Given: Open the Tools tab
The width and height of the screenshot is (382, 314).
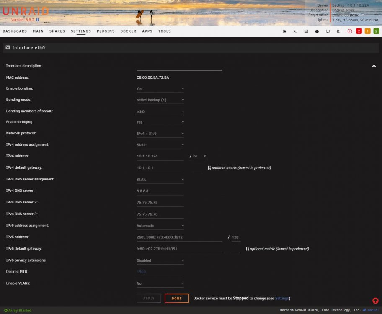Looking at the screenshot, I should point(165,31).
